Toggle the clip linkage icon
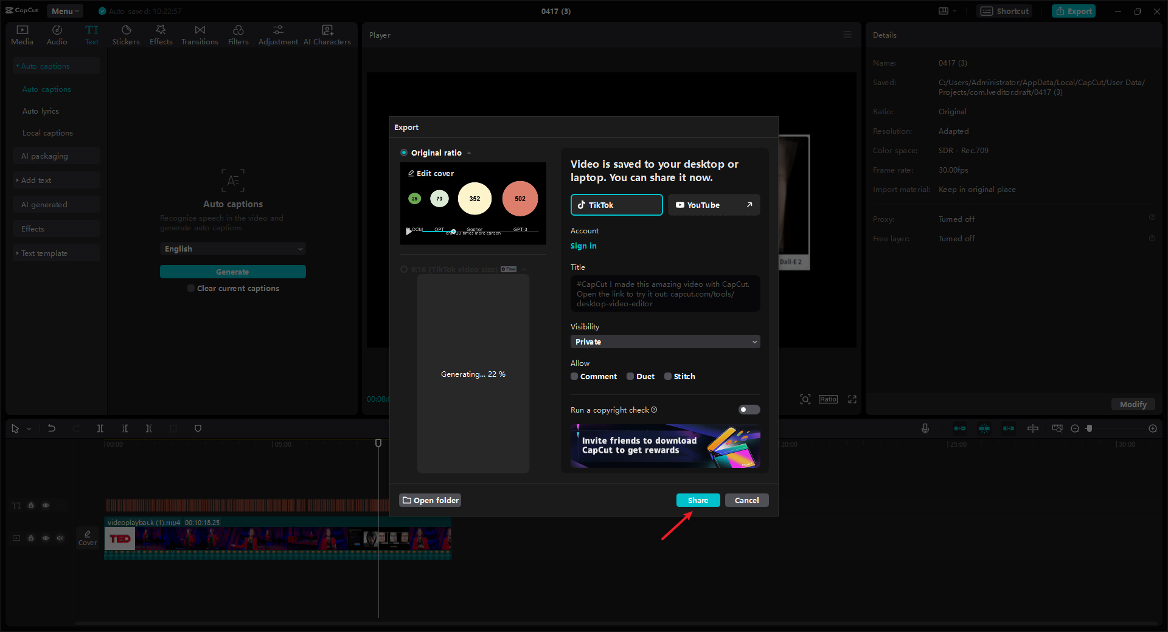Viewport: 1168px width, 632px height. pyautogui.click(x=1009, y=428)
